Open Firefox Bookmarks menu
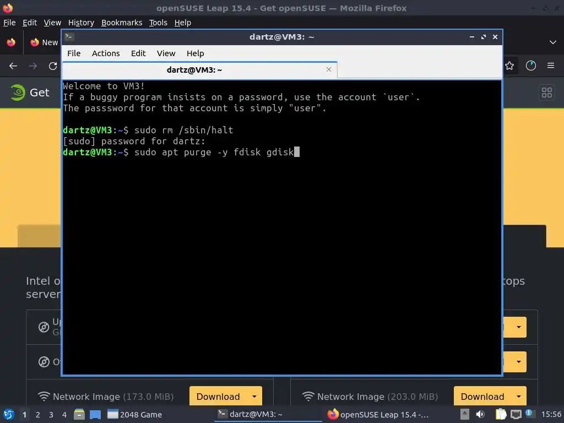This screenshot has width=564, height=423. point(122,23)
